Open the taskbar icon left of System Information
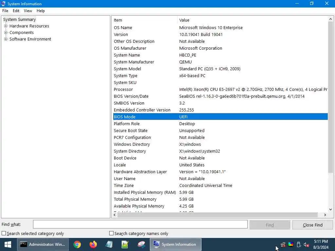335x251 pixels. 141,244
